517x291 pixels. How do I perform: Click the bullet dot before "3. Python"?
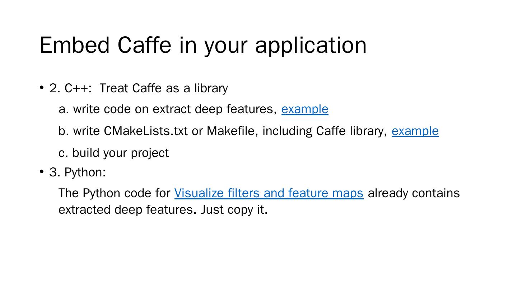tap(42, 171)
